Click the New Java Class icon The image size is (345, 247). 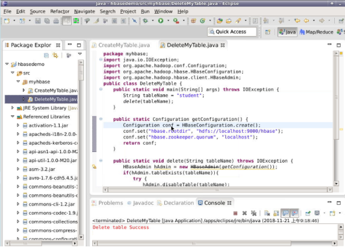click(202, 21)
